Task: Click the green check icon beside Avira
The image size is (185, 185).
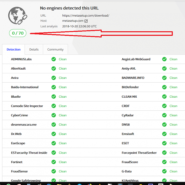Action: (54, 78)
